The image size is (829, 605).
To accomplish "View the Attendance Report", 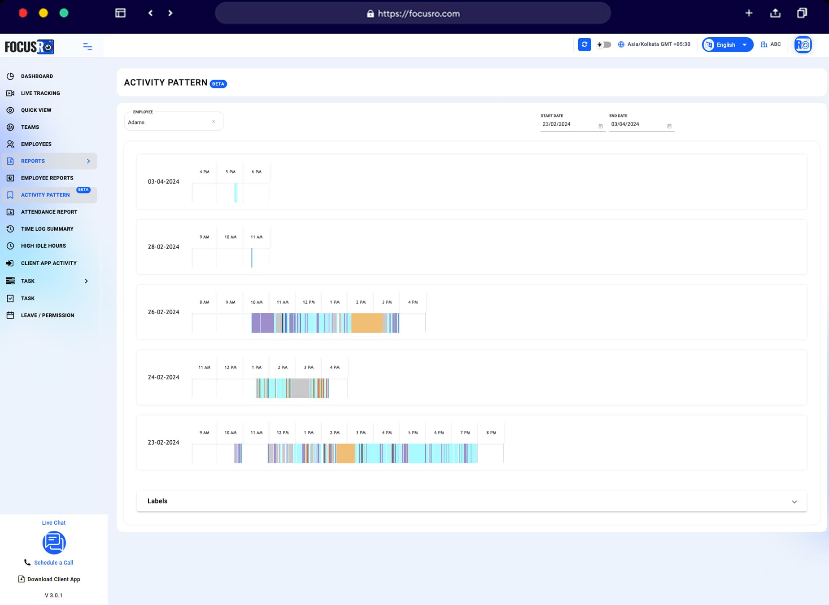I will [x=49, y=211].
